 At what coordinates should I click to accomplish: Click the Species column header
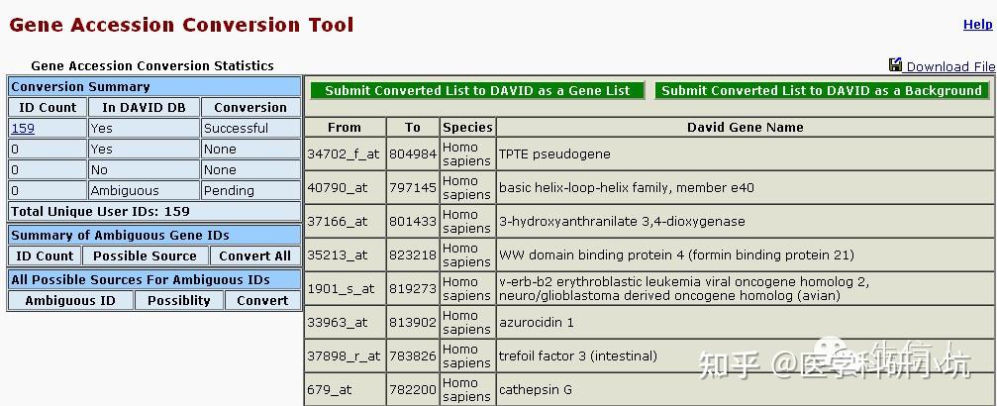tap(467, 127)
